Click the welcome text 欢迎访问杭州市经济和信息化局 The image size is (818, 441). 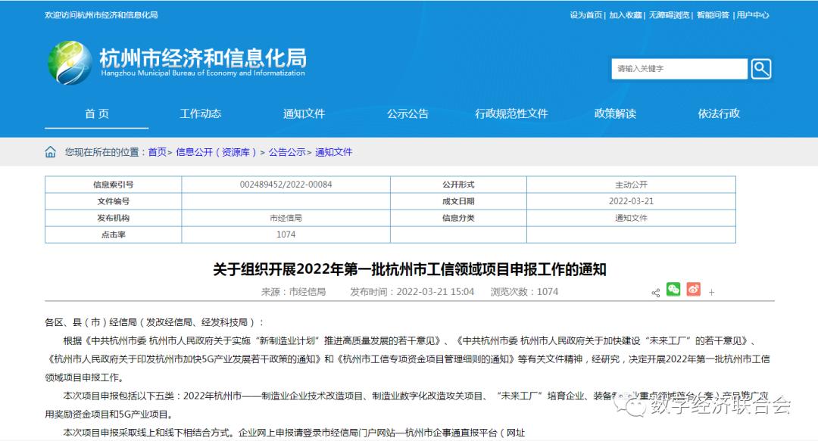click(x=101, y=15)
